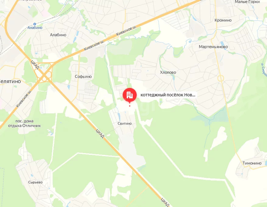Click the Тимонино settlement label
Screen dimensions: 267x207
pos(252,163)
